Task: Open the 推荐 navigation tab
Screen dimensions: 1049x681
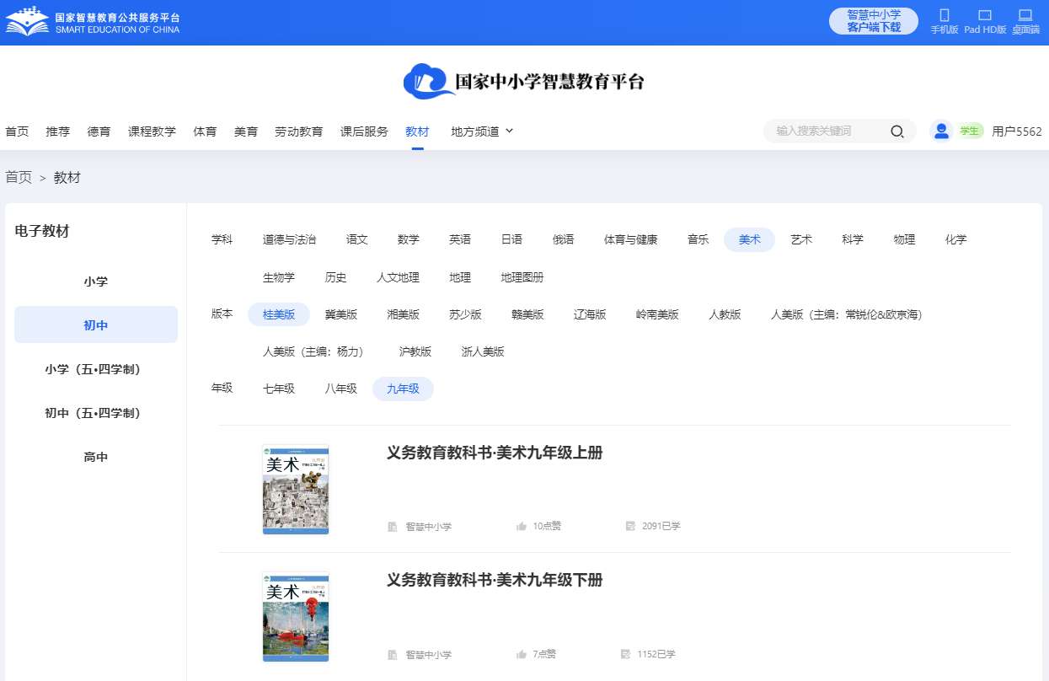Action: coord(58,131)
